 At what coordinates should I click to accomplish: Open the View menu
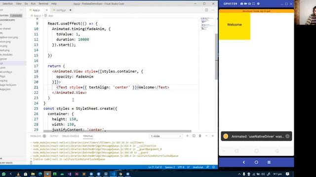point(19,3)
